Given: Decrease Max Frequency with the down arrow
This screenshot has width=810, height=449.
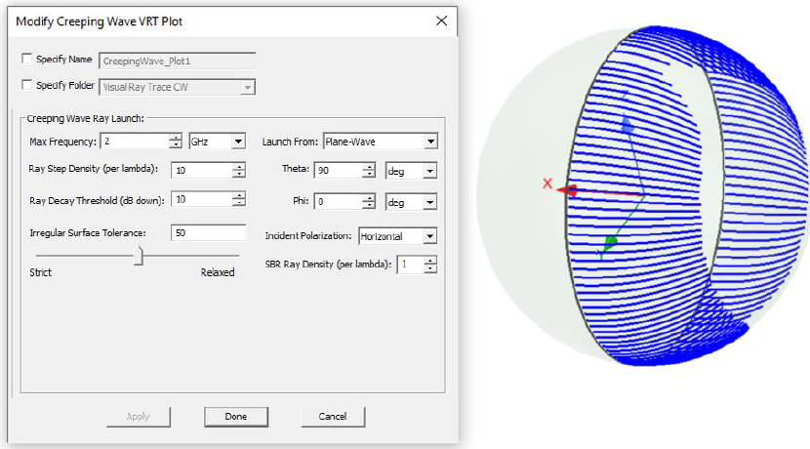Looking at the screenshot, I should [177, 144].
